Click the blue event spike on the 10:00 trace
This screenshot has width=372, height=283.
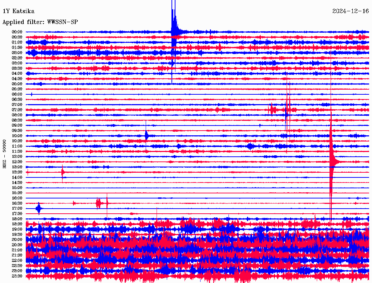pos(146,136)
